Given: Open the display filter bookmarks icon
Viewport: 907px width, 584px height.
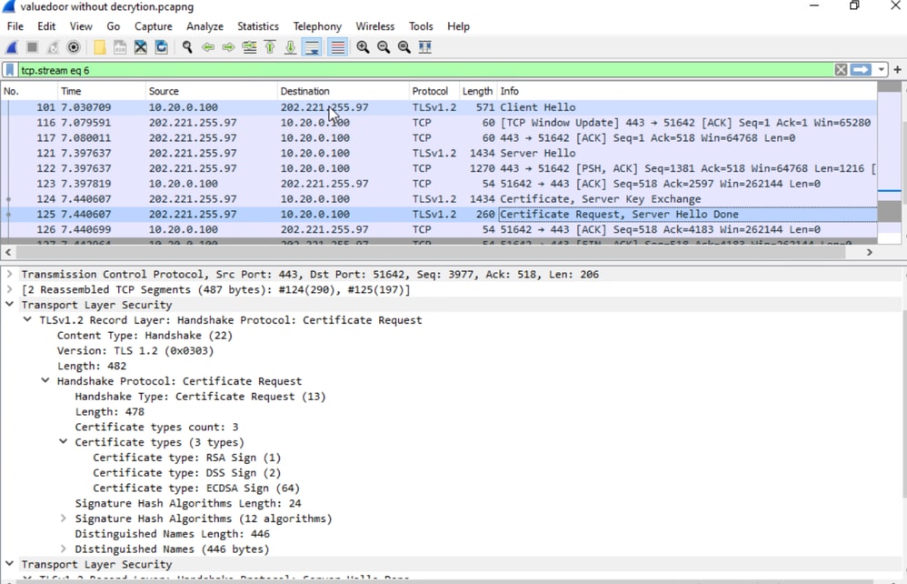Looking at the screenshot, I should click(x=10, y=70).
